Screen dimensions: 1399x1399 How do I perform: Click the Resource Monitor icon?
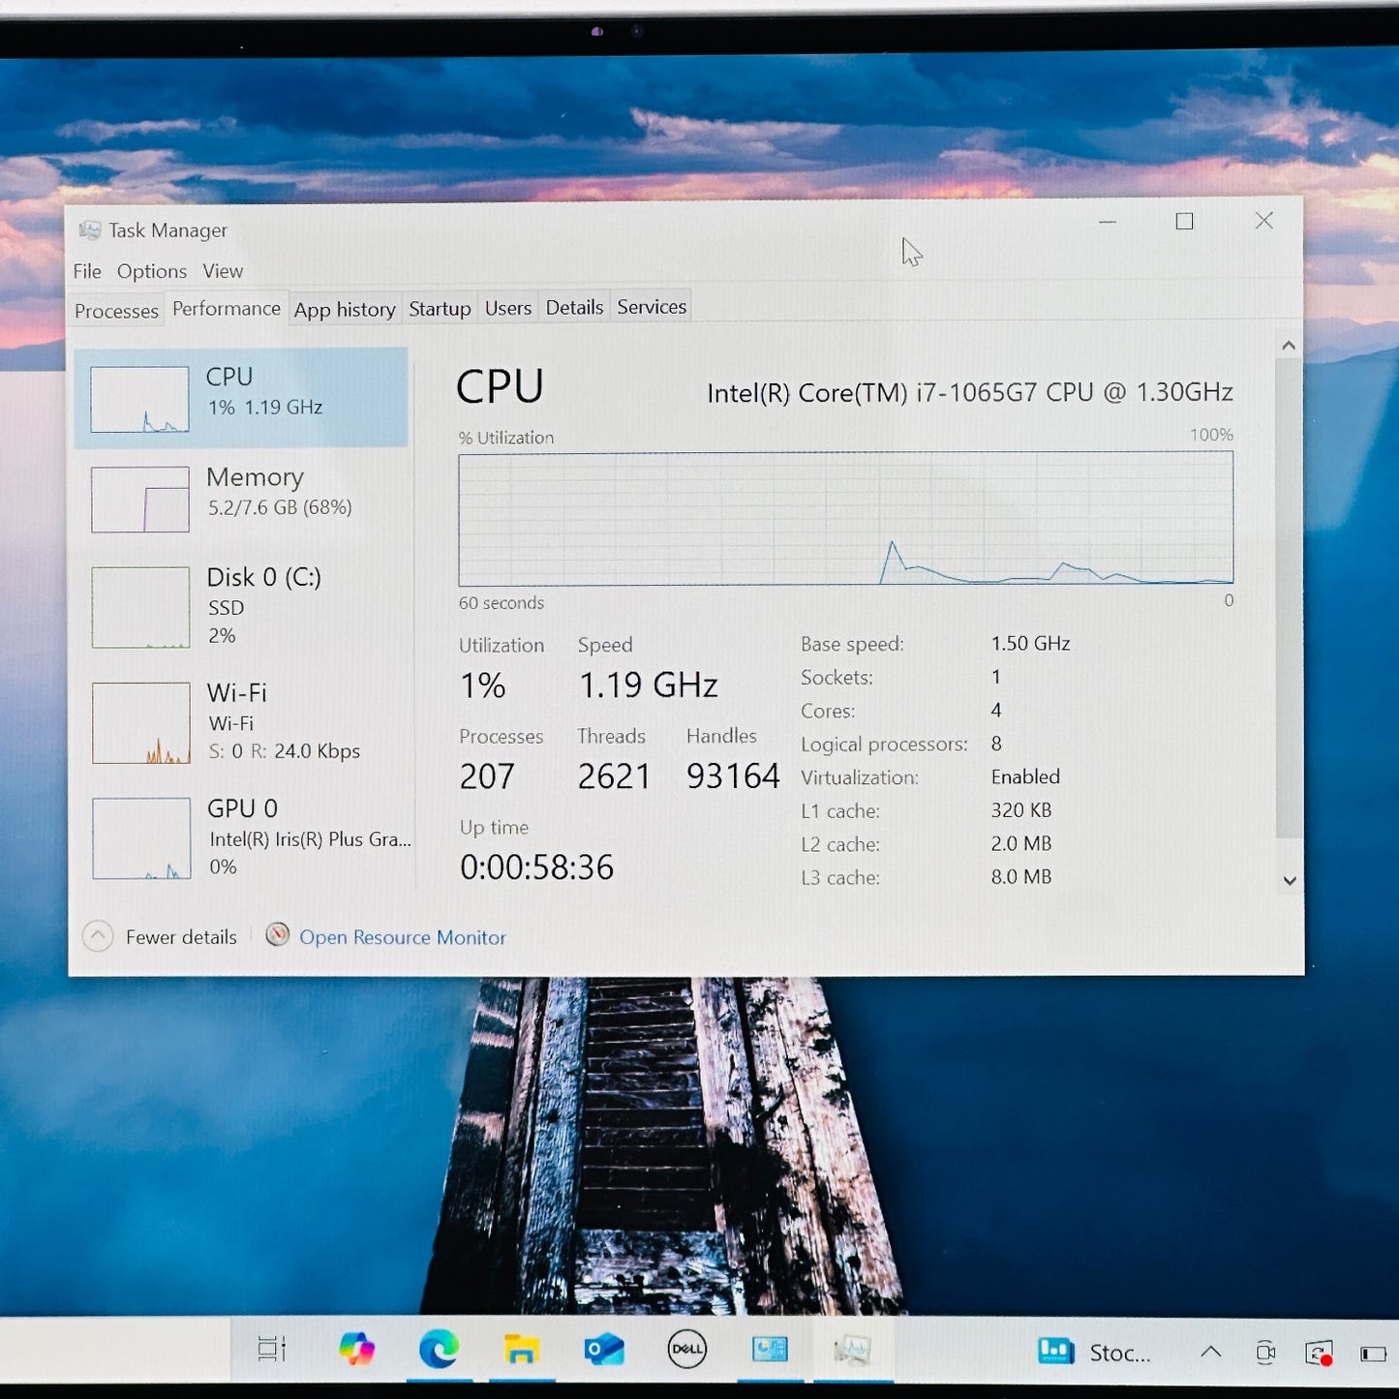click(x=278, y=934)
